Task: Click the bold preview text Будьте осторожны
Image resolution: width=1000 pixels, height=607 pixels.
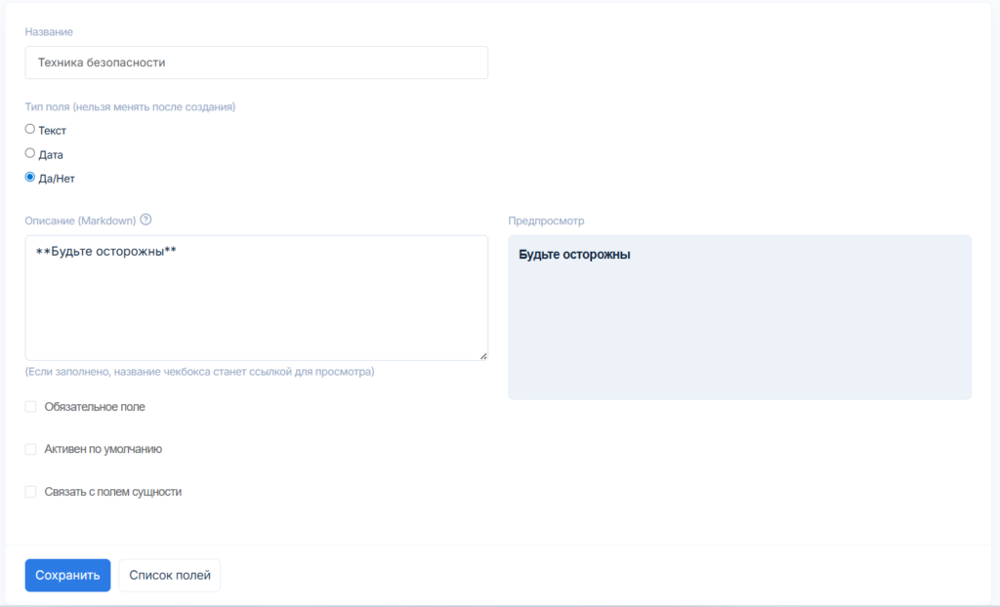Action: [574, 255]
